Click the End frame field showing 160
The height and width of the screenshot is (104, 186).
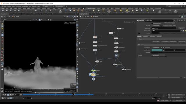pyautogui.click(x=168, y=50)
